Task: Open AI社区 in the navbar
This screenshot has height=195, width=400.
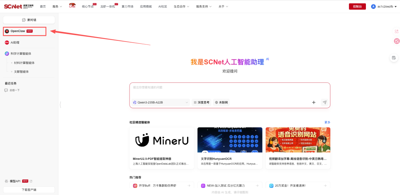Action: tap(163, 7)
